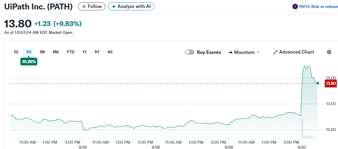Switch chart to 1M range
Image resolution: width=338 pixels, height=149 pixels.
point(42,52)
